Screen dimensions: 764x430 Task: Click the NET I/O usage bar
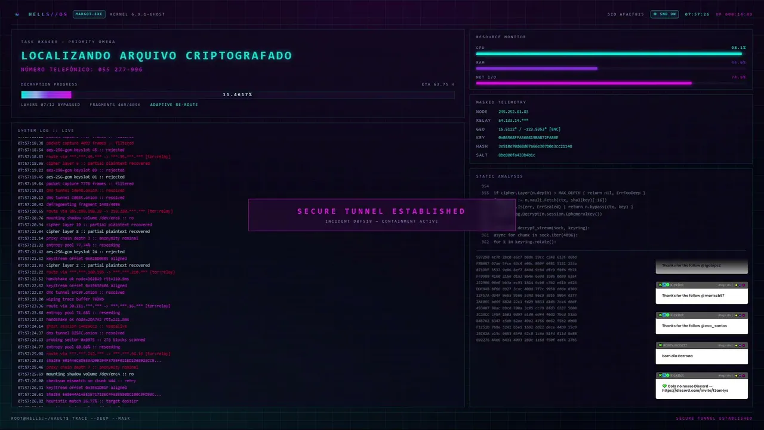coord(611,83)
